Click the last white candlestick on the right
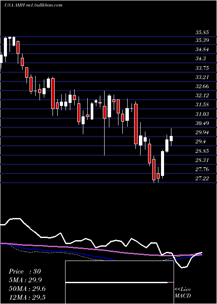The height and width of the screenshot is (304, 217). tap(171, 138)
